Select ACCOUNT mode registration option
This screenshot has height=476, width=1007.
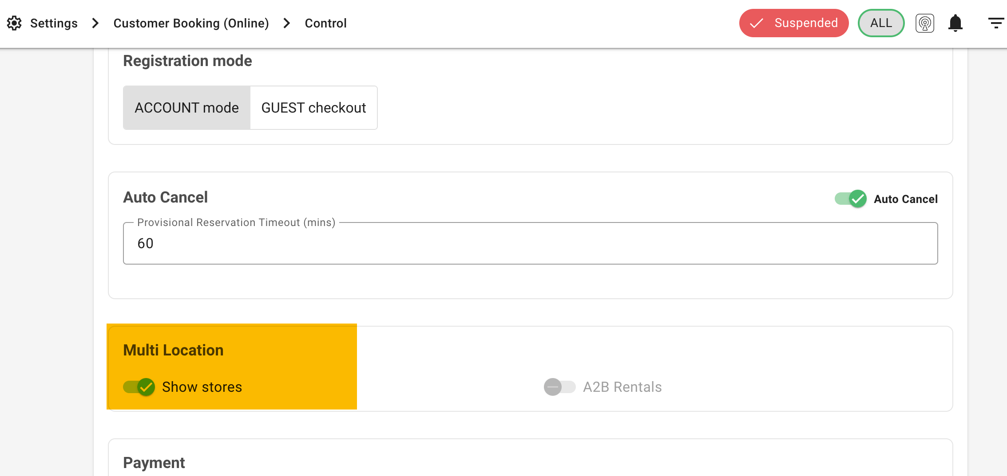coord(186,108)
